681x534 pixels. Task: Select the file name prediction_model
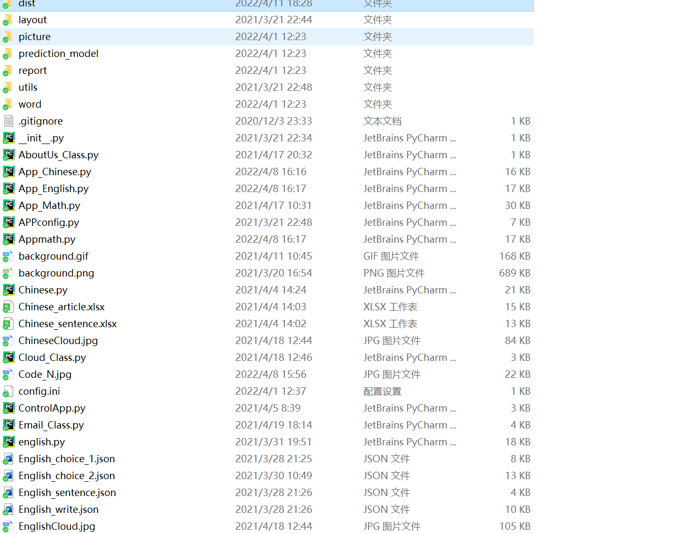tap(59, 54)
